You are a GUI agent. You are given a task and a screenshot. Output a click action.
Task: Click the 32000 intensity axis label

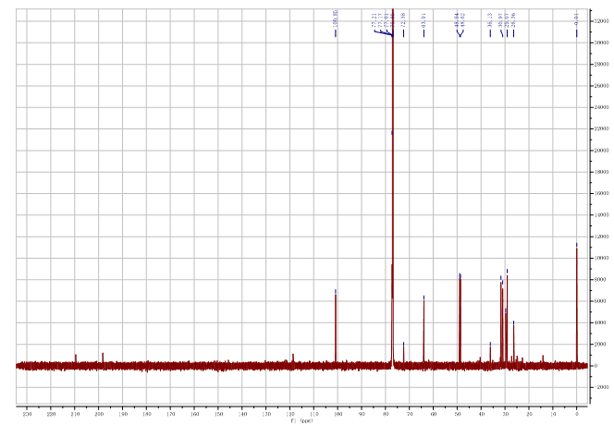point(601,21)
